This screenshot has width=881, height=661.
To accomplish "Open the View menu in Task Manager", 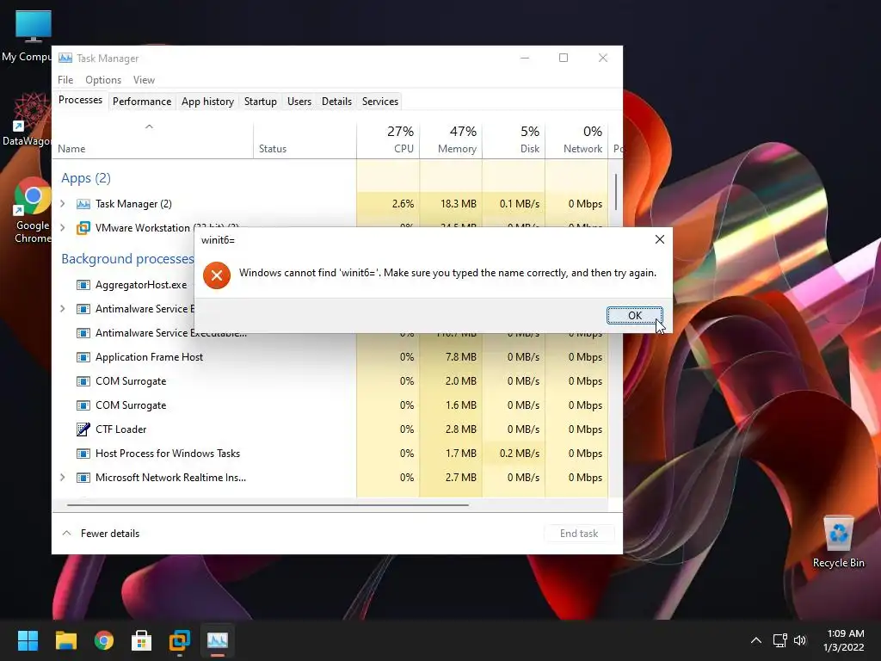I will pyautogui.click(x=144, y=80).
